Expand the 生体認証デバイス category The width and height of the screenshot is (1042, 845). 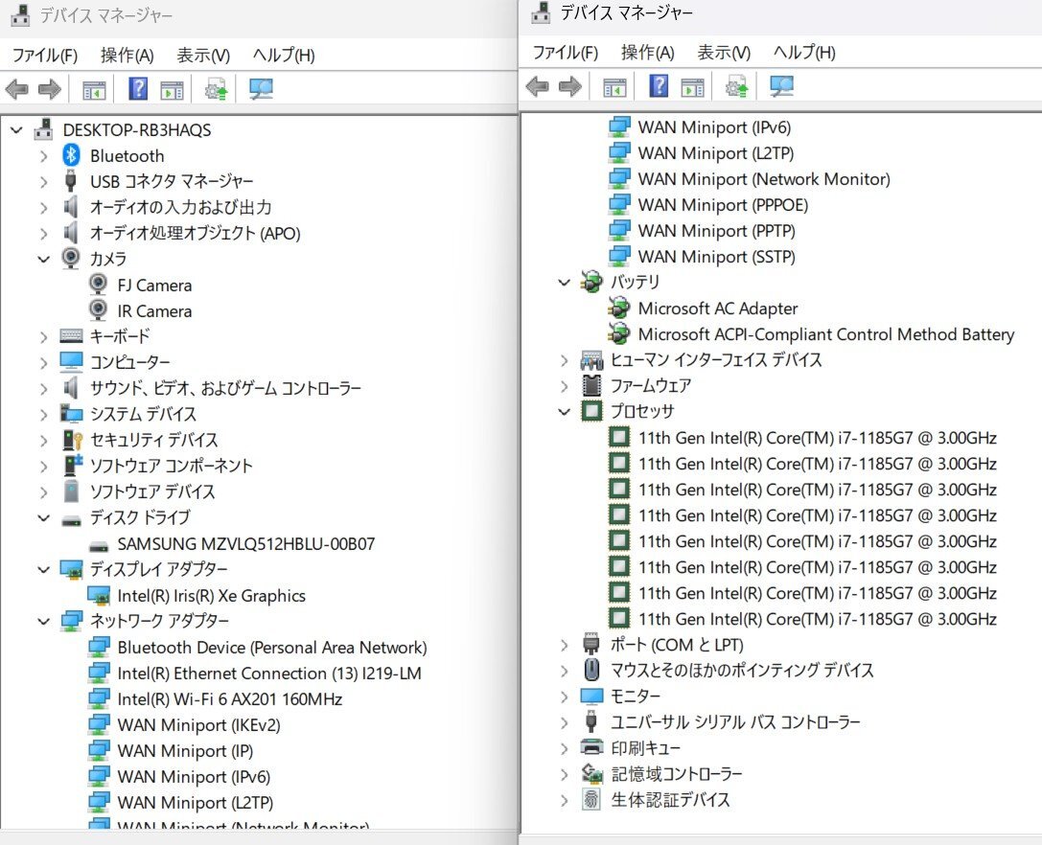pyautogui.click(x=565, y=799)
